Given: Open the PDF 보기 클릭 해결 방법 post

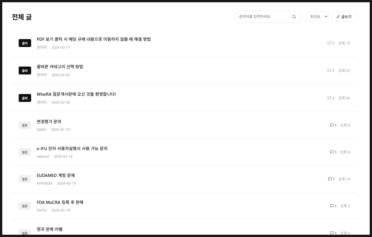Looking at the screenshot, I should point(94,39).
